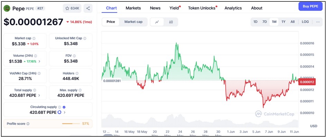Click the Market cap info icon
Viewport: 327px width, 137px height.
tap(34, 38)
